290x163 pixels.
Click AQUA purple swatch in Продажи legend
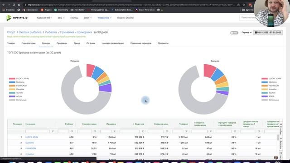12,96
